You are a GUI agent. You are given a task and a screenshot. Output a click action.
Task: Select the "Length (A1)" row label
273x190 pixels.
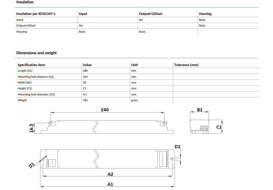click(25, 71)
